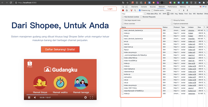Check Has blocked cookies
The width and height of the screenshot is (208, 107).
tap(123, 17)
